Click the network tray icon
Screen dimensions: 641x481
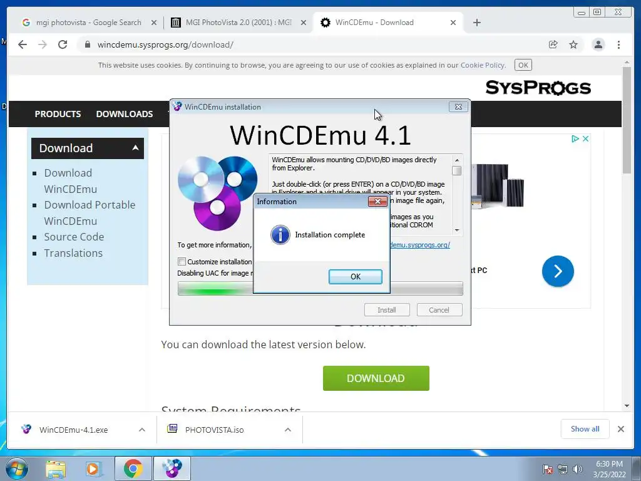tap(563, 469)
